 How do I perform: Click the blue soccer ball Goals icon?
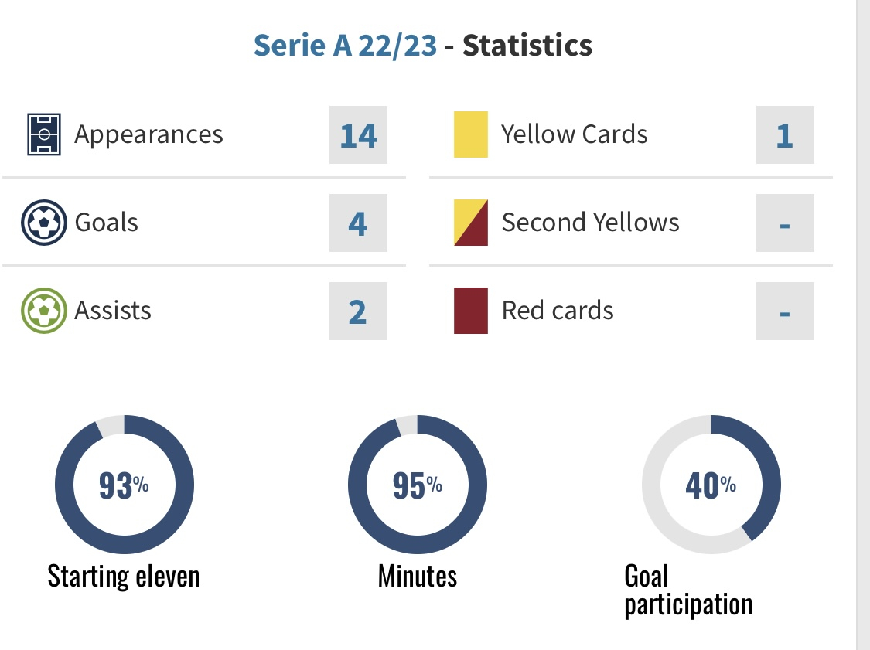44,223
